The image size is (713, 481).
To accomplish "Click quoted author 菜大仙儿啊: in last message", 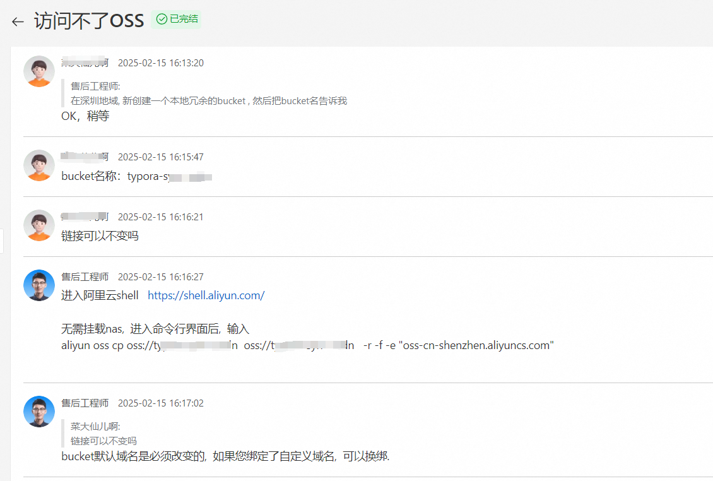I will [95, 426].
